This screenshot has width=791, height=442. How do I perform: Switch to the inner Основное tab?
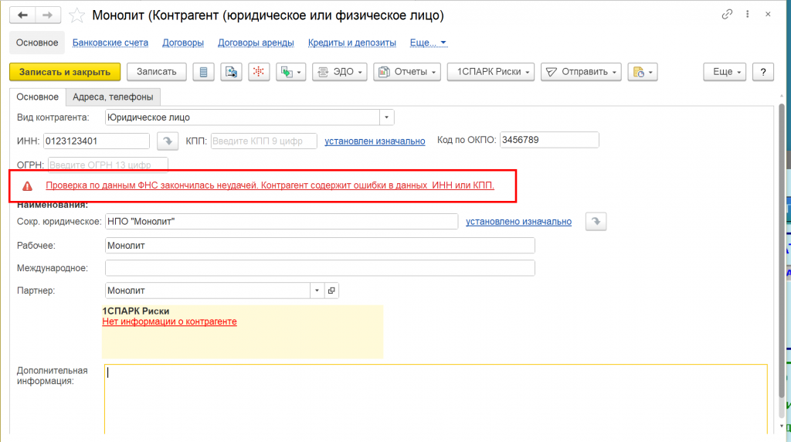click(x=37, y=97)
